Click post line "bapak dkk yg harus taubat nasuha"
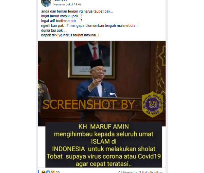The image size is (204, 173). 70,35
